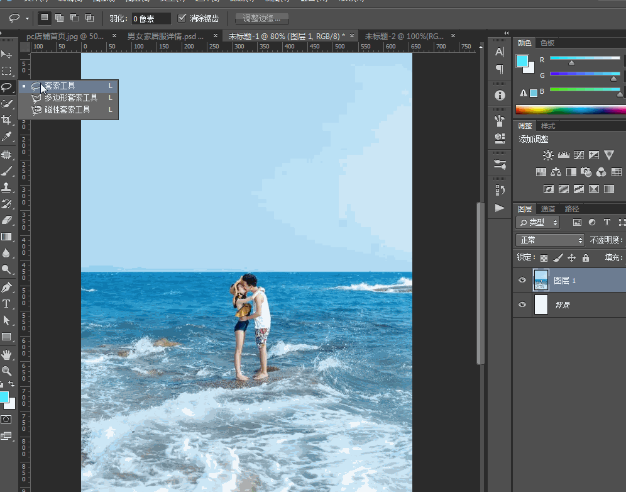Open the Actions panel play icon

(500, 208)
